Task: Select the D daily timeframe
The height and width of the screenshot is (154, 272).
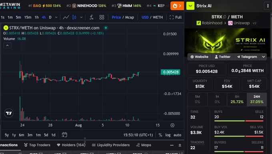Action: coord(50,17)
